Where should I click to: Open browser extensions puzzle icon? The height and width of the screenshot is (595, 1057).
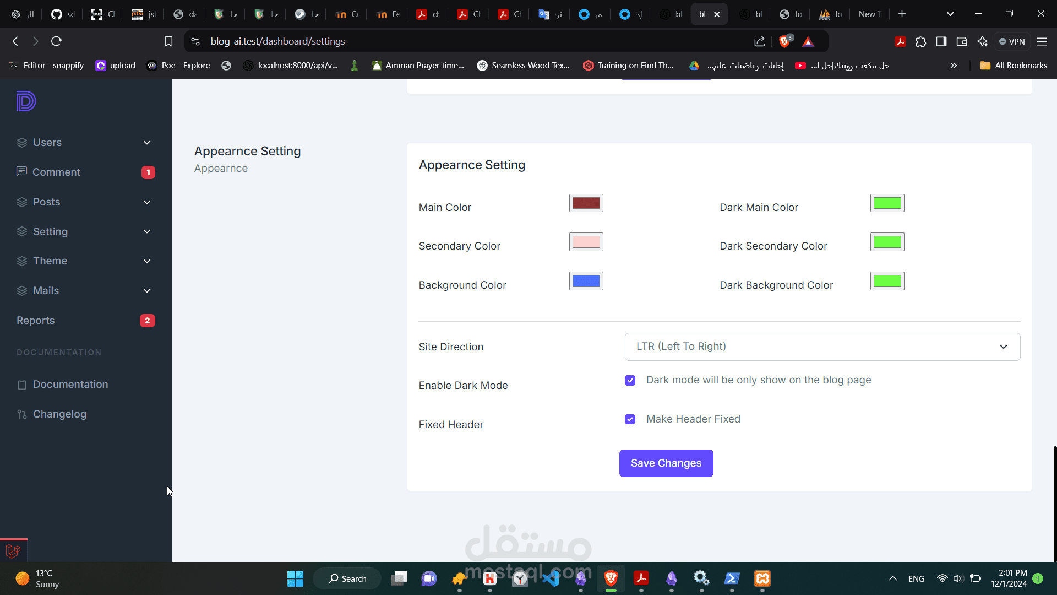click(920, 41)
